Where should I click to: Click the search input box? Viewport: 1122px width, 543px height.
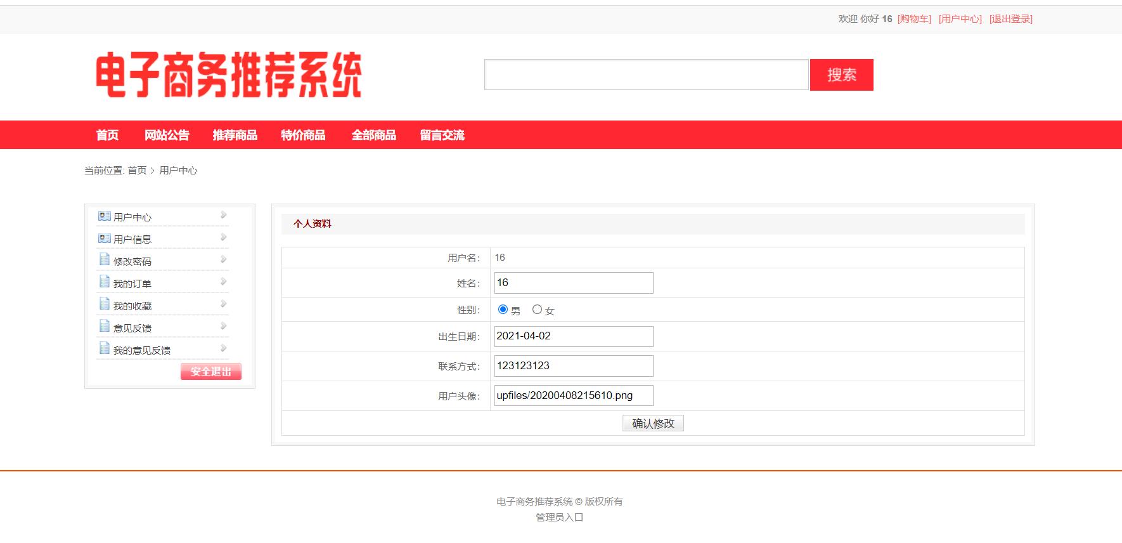pyautogui.click(x=647, y=75)
